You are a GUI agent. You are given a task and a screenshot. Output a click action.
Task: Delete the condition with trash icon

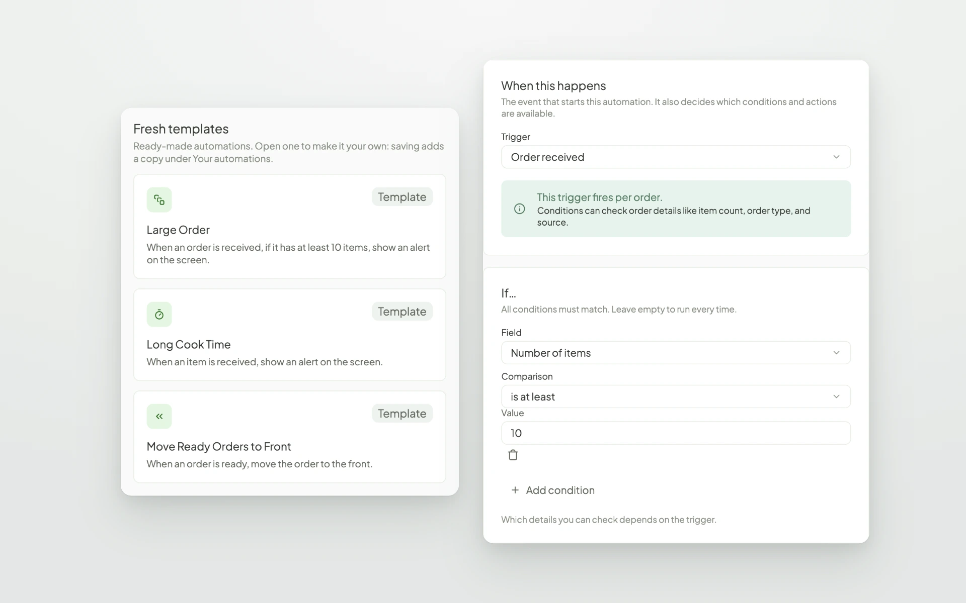point(513,455)
